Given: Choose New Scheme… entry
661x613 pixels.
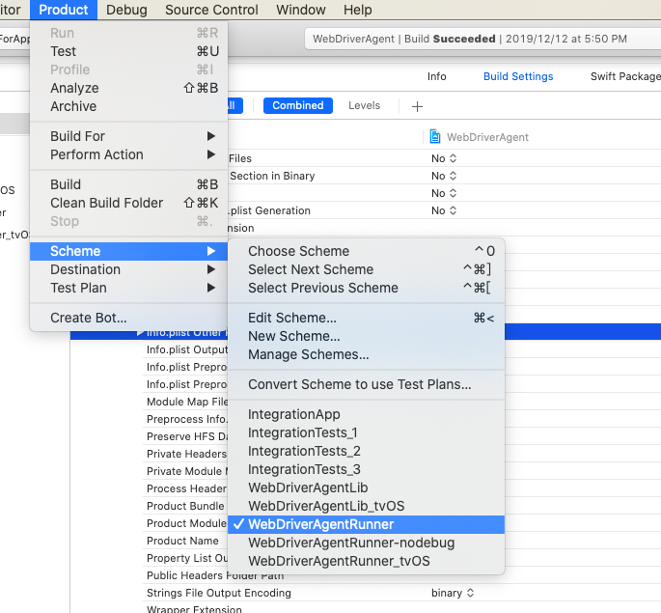Looking at the screenshot, I should pos(366,336).
